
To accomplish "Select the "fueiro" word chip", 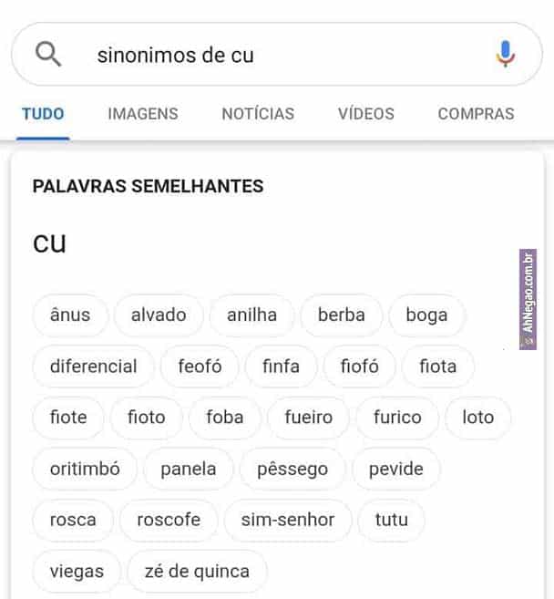I will click(x=308, y=418).
